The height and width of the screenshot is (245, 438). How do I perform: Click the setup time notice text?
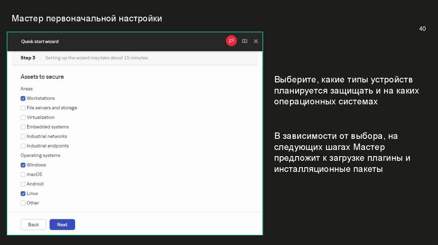97,58
